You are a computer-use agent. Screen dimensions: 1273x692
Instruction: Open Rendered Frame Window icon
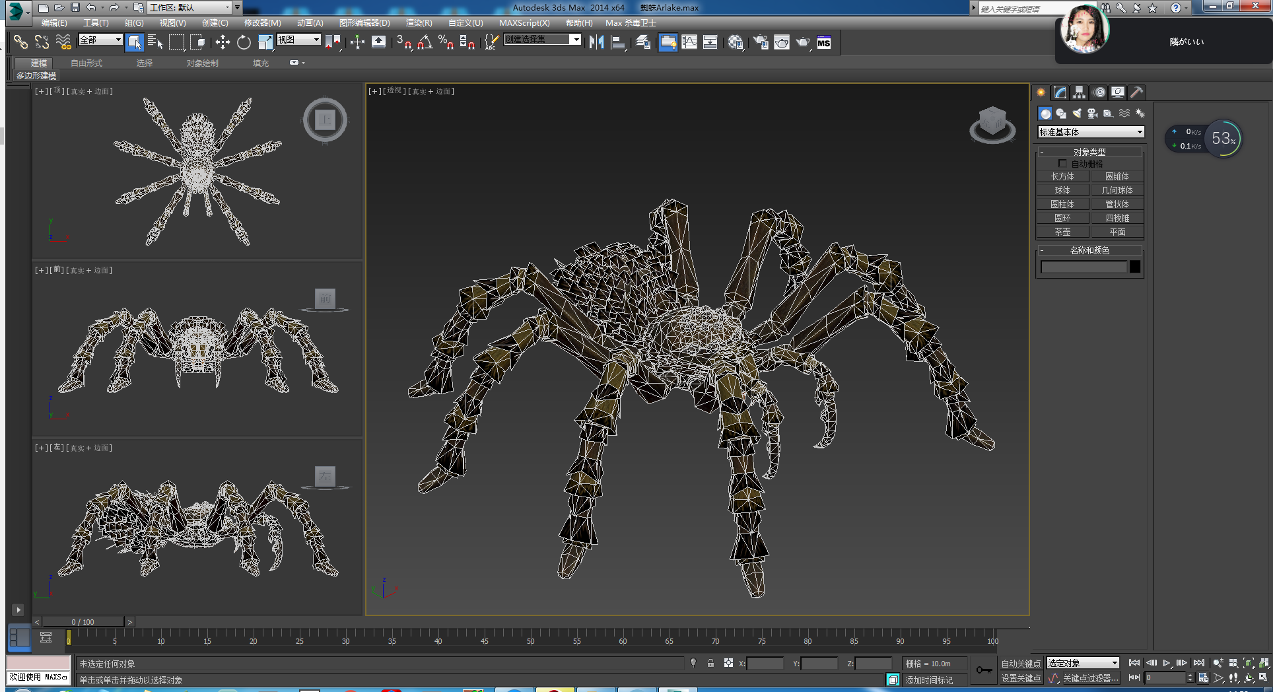pos(782,42)
